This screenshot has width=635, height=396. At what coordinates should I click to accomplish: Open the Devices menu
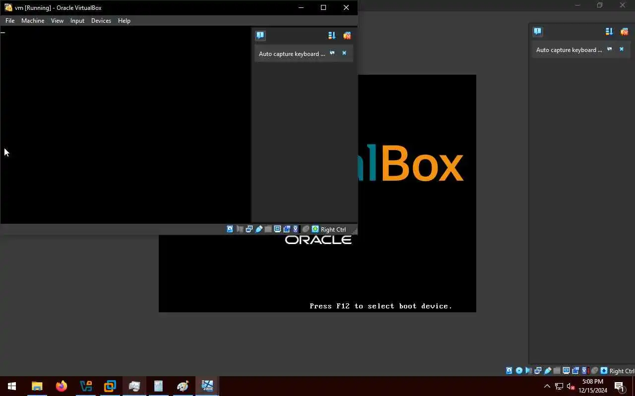click(x=101, y=21)
